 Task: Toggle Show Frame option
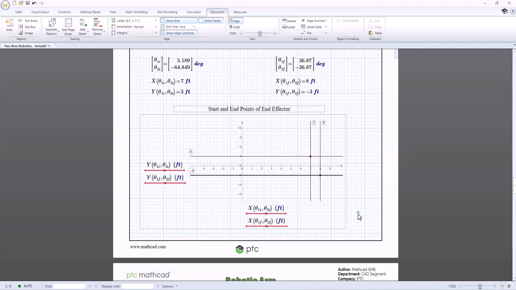pos(211,21)
